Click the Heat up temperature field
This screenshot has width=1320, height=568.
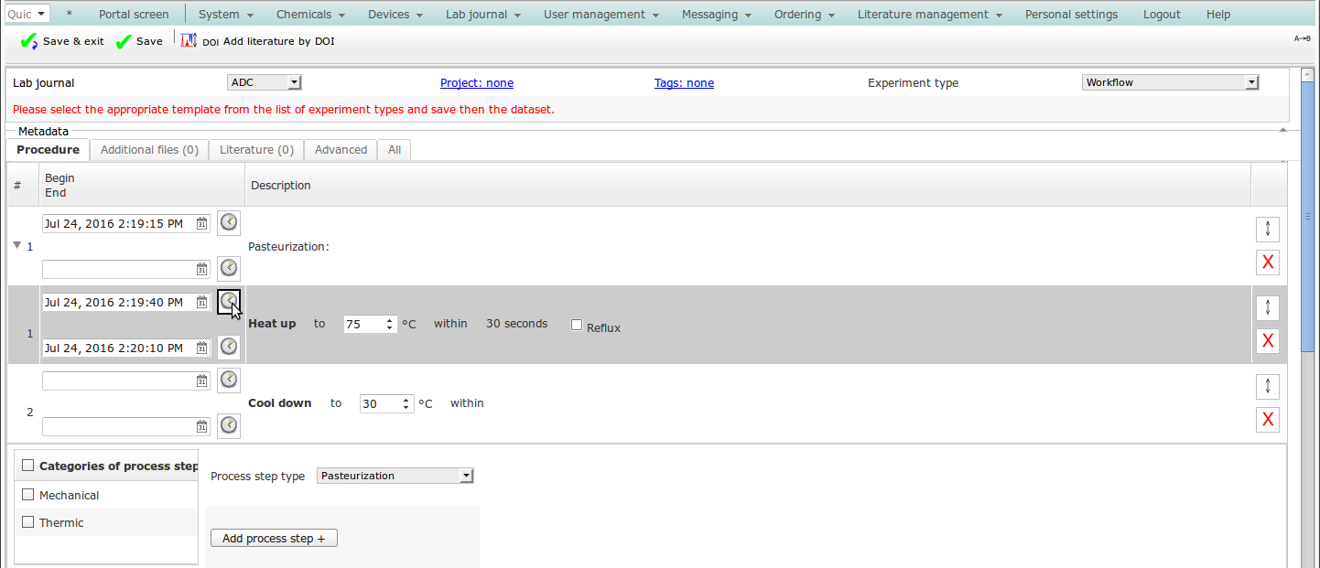tap(363, 324)
